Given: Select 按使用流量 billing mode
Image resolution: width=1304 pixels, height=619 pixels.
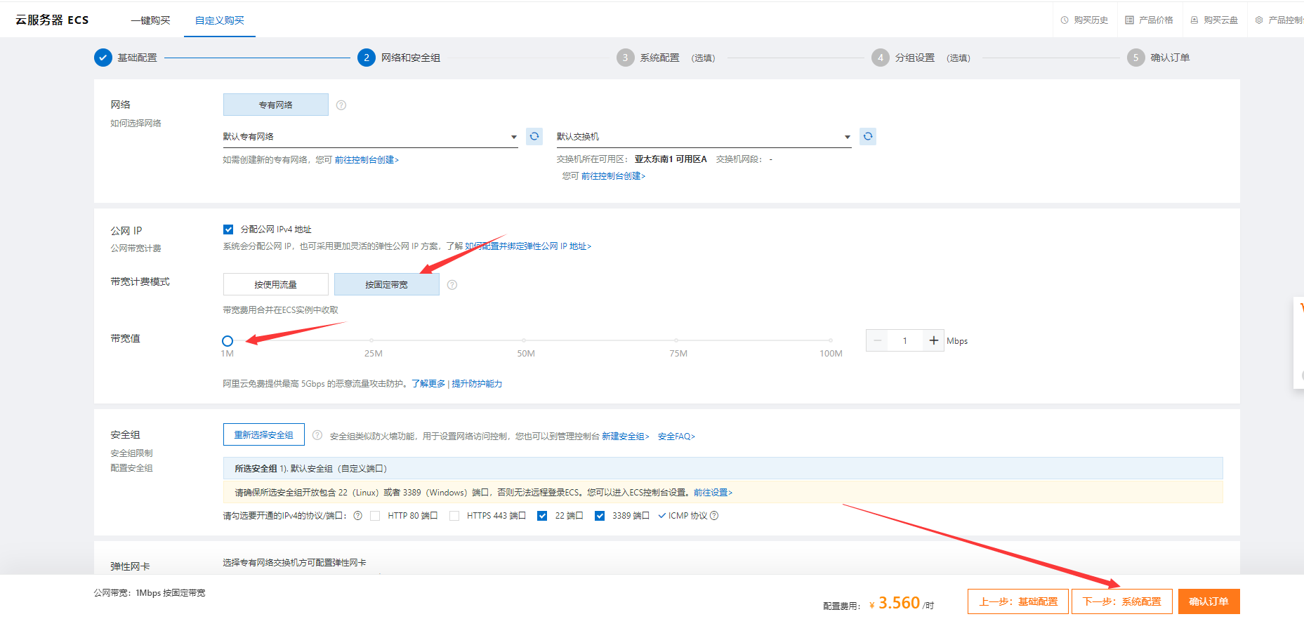Looking at the screenshot, I should tap(275, 284).
